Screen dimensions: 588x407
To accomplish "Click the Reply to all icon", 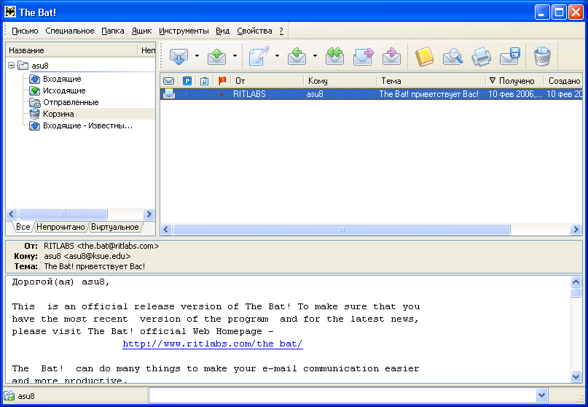I will pyautogui.click(x=335, y=56).
